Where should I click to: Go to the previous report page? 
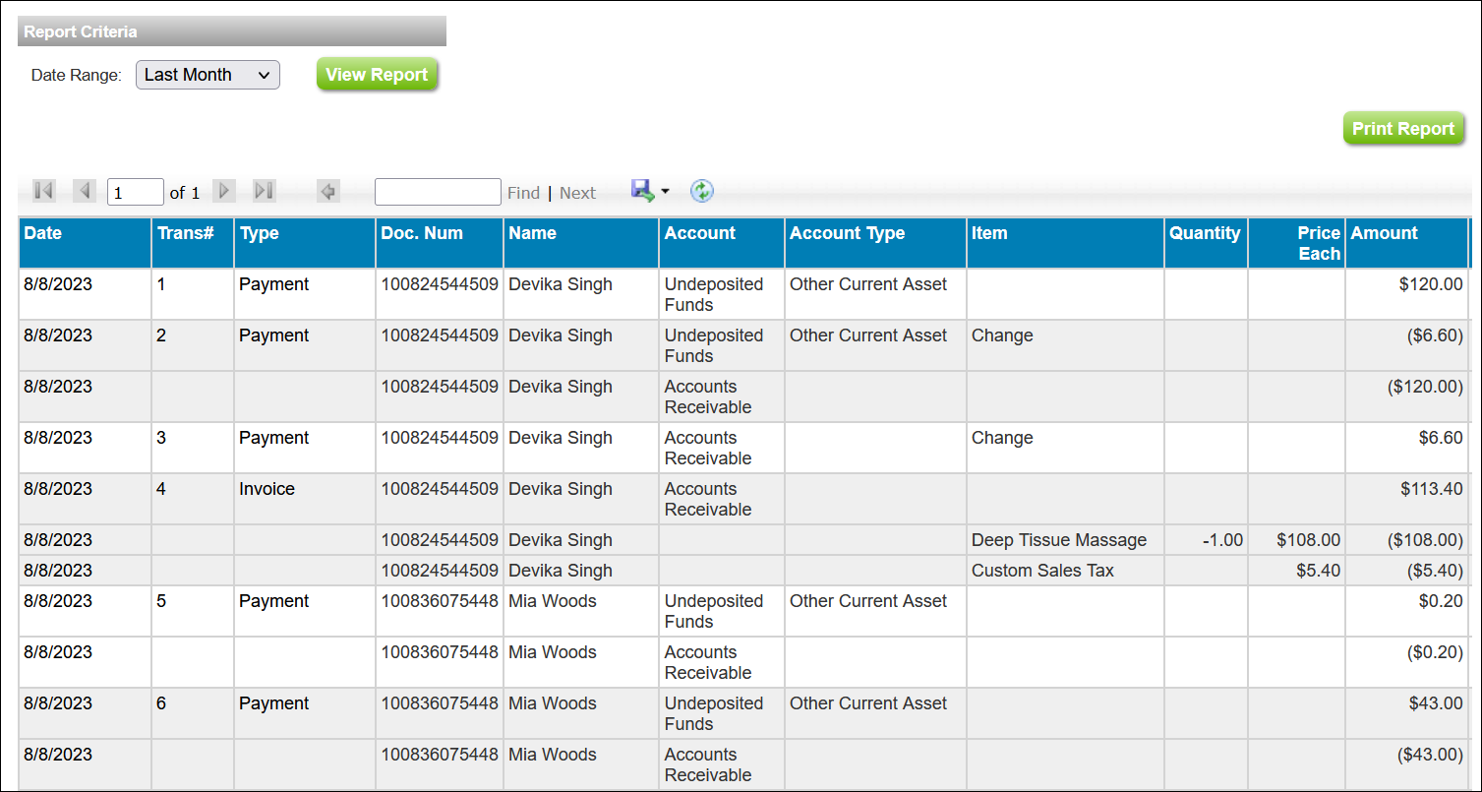[x=85, y=191]
